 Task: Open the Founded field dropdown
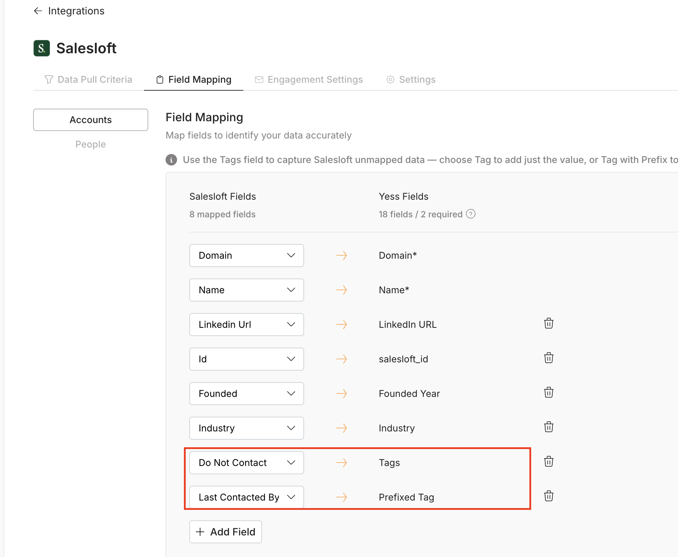247,394
